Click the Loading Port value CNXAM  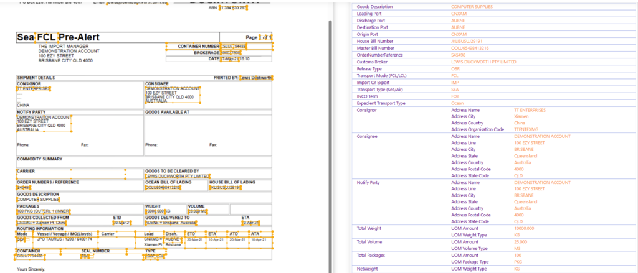click(x=459, y=14)
